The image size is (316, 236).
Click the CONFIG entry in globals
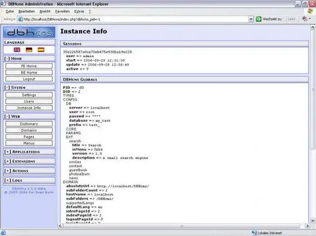[x=70, y=100]
